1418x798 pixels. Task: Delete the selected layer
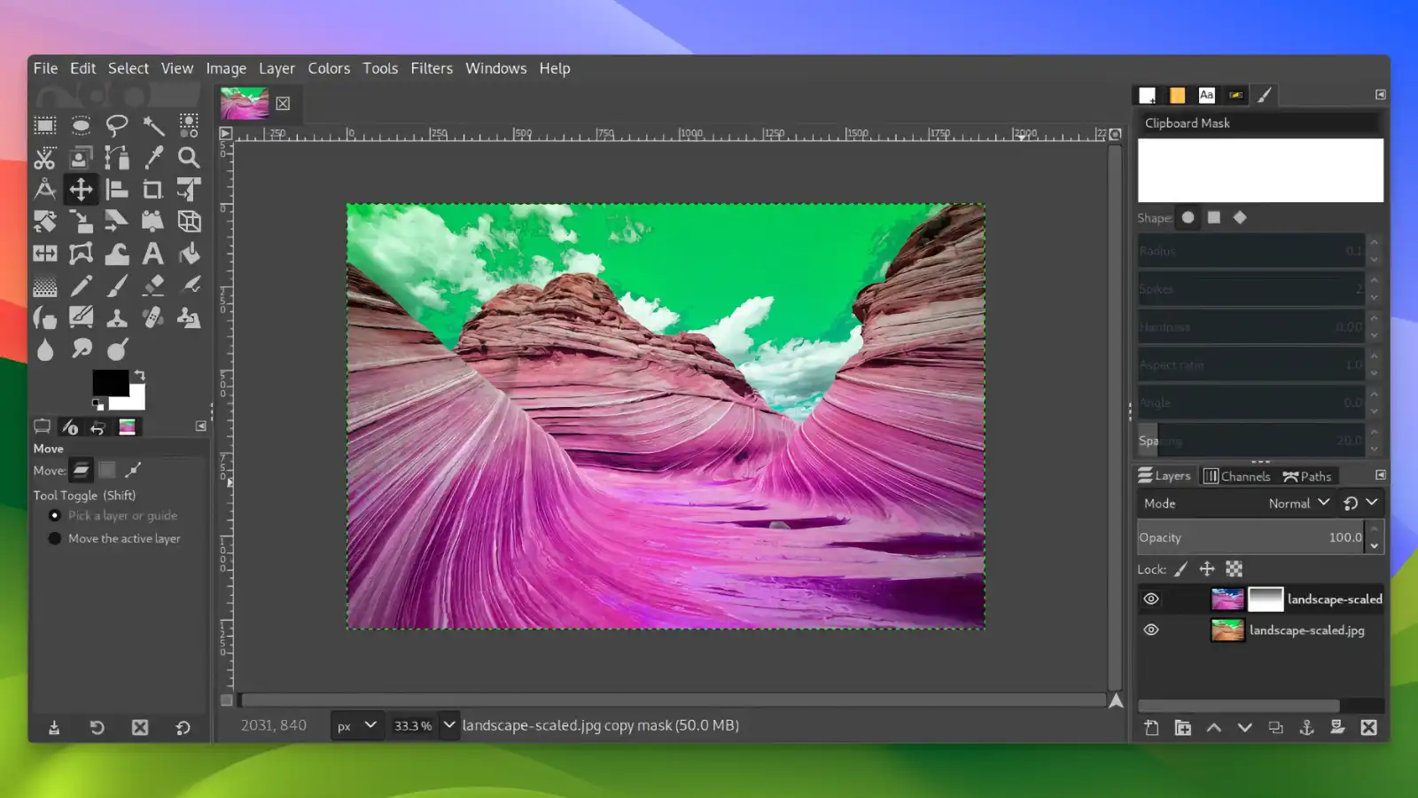tap(1369, 727)
